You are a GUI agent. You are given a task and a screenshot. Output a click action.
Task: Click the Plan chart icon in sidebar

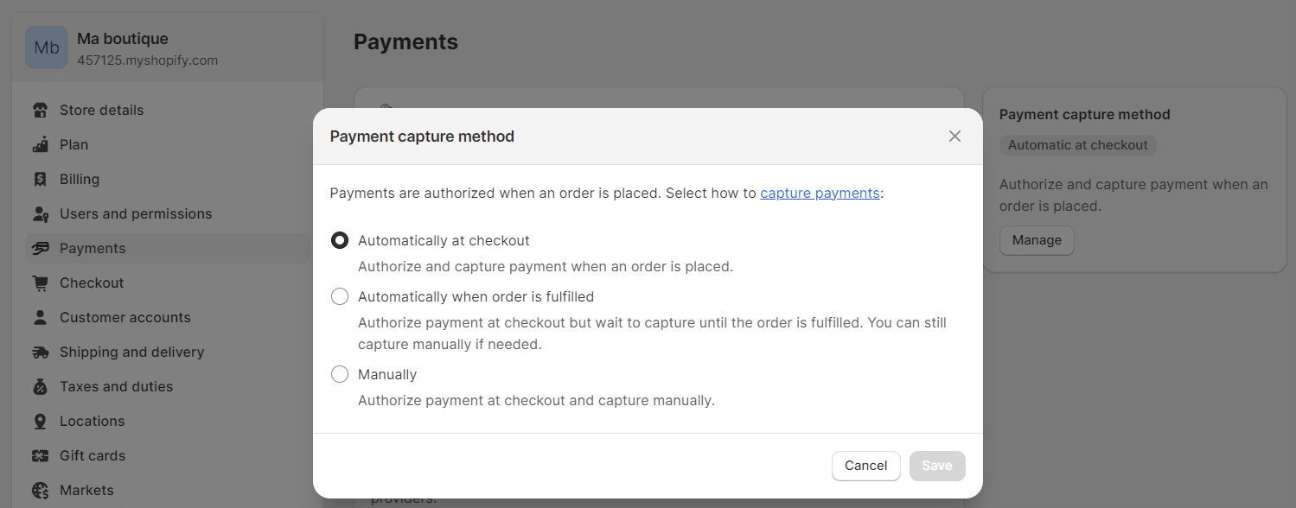coord(40,144)
